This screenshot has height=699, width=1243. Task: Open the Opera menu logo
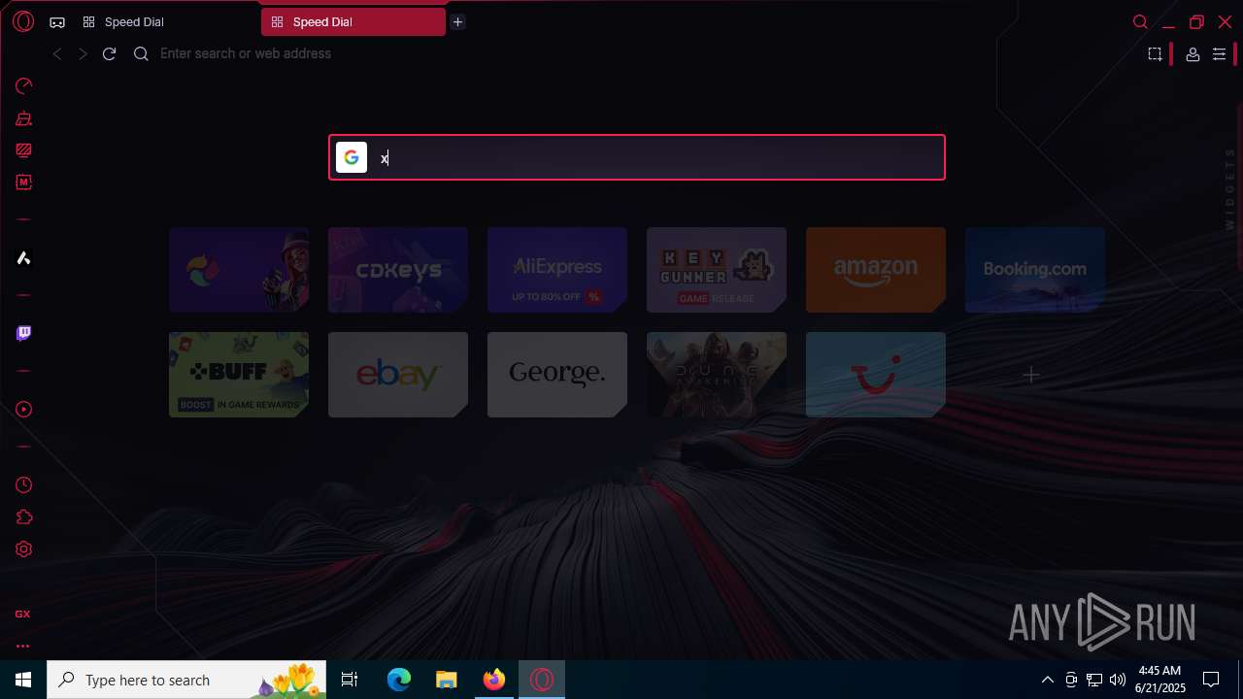pyautogui.click(x=23, y=21)
